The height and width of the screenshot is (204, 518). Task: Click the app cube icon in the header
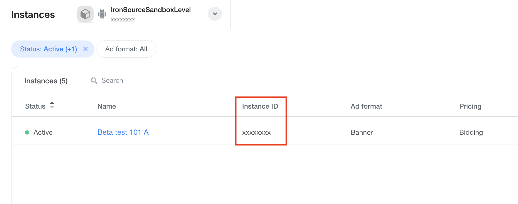[85, 14]
